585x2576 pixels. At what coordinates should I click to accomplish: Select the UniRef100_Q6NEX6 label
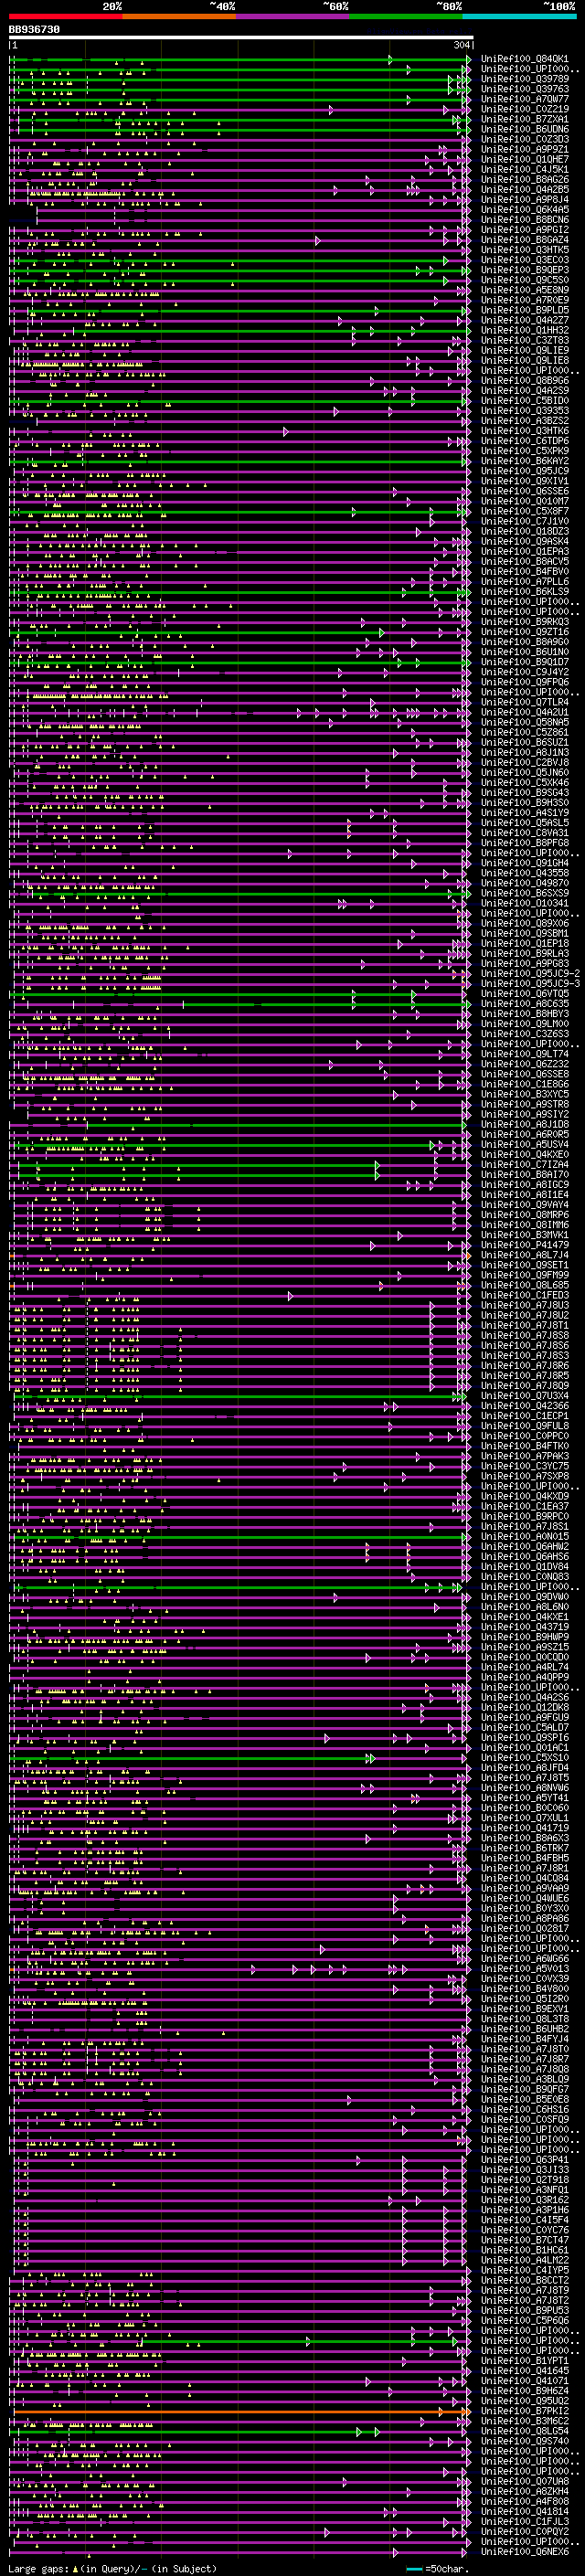point(525,2551)
